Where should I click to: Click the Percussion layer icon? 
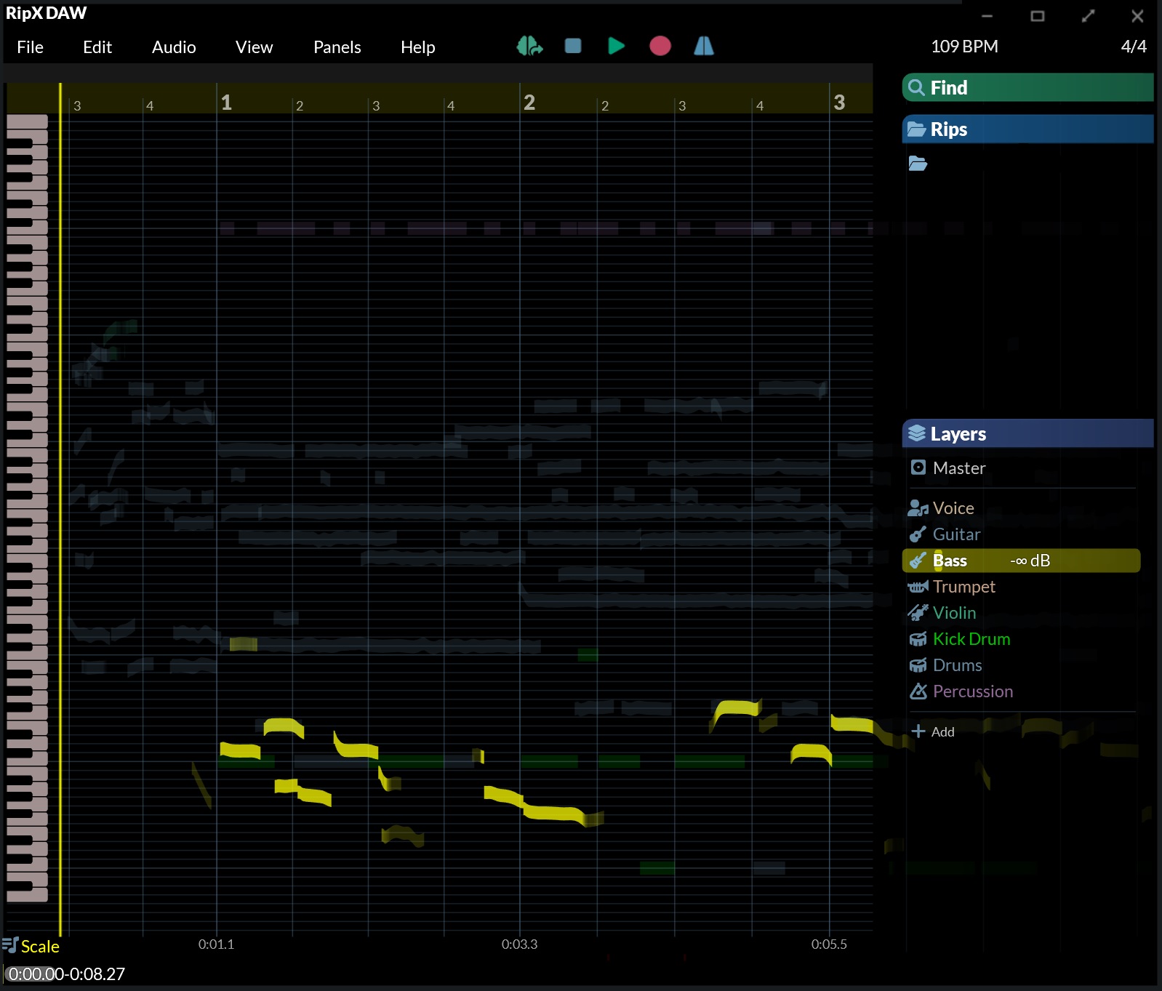point(918,691)
